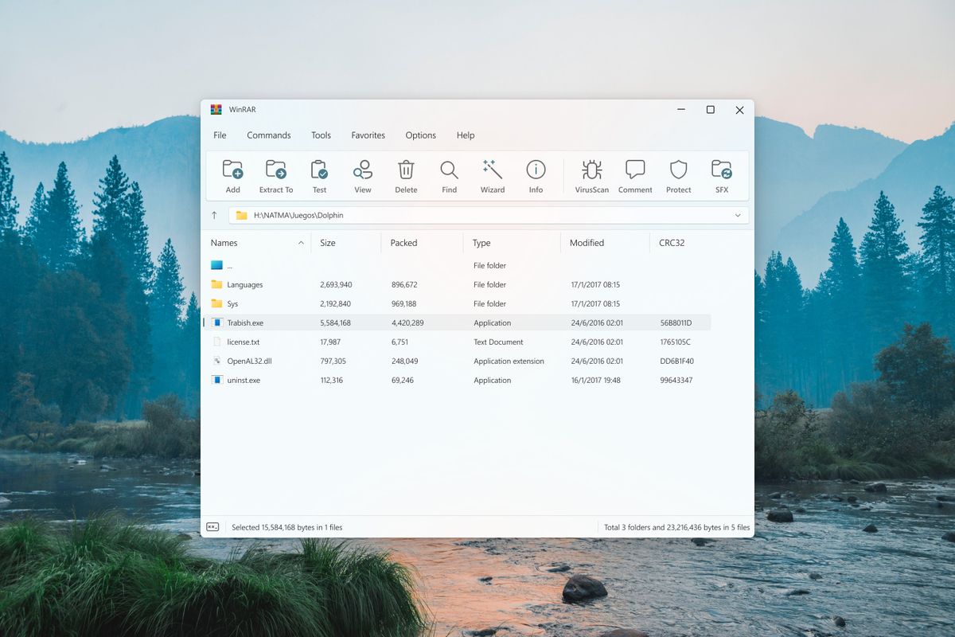
Task: Launch the Wizard tool
Action: 493,169
